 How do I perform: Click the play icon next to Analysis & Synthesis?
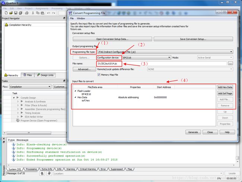tap(22, 101)
